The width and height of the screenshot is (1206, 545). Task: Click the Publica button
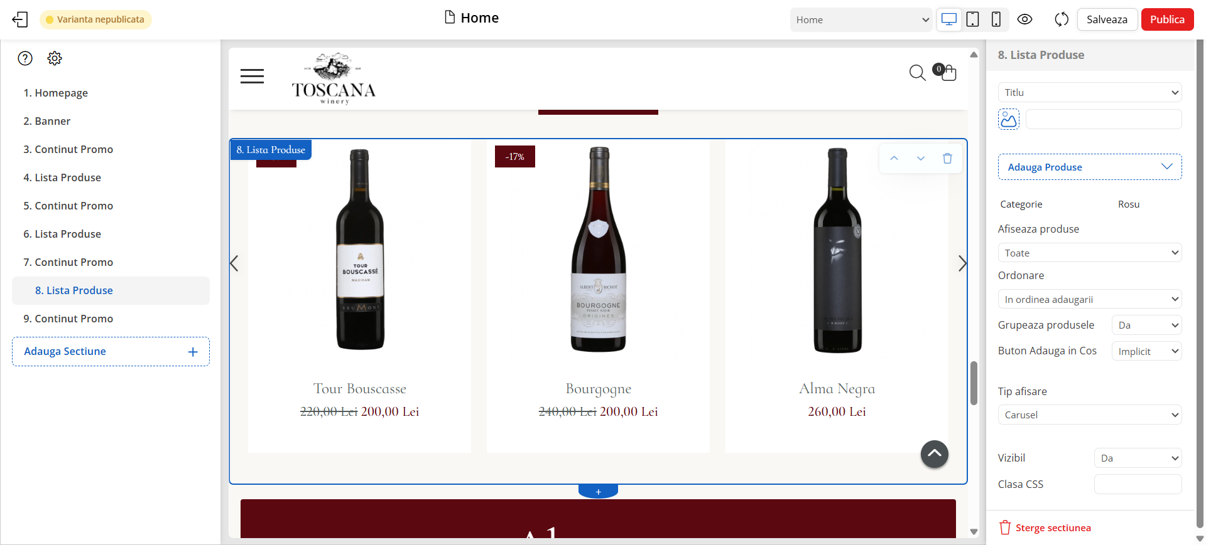1167,19
